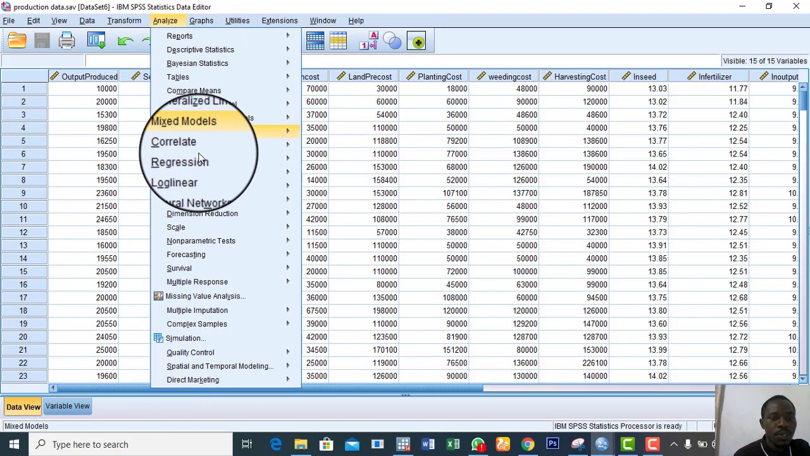The height and width of the screenshot is (456, 810).
Task: Open Windows Start menu
Action: (x=14, y=444)
